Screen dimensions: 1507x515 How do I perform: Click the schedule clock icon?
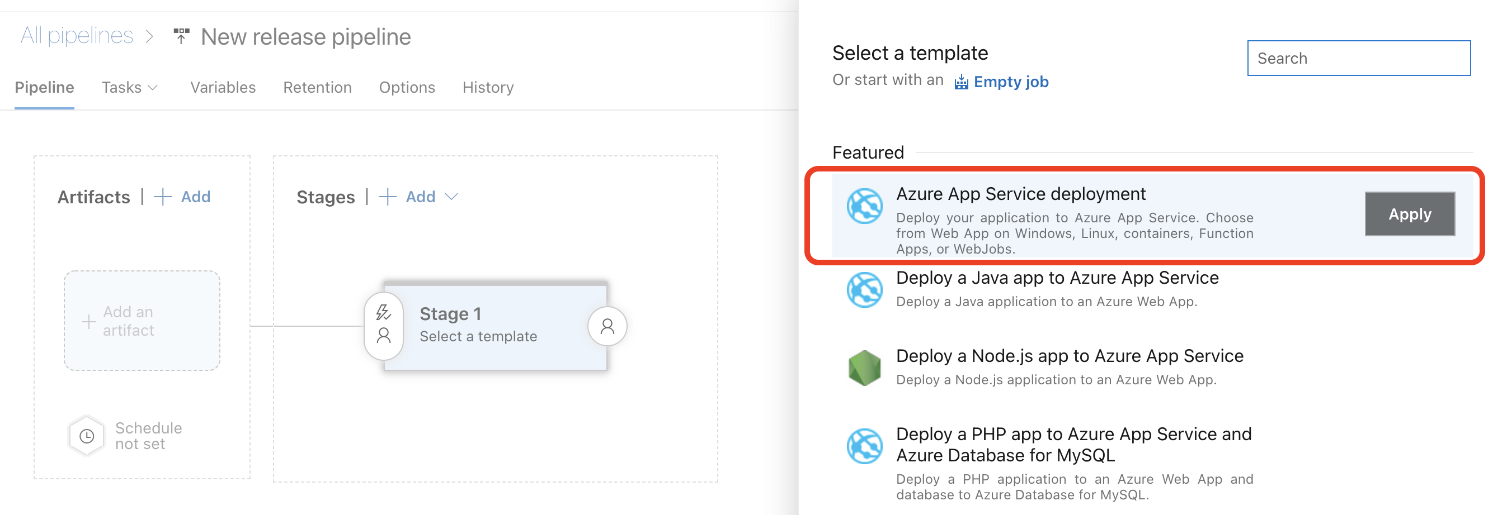click(87, 436)
